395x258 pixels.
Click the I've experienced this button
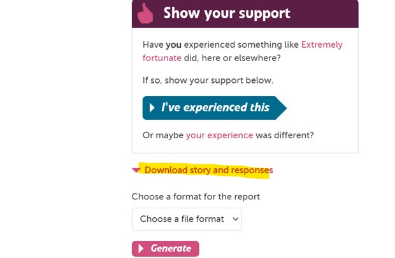tap(214, 108)
